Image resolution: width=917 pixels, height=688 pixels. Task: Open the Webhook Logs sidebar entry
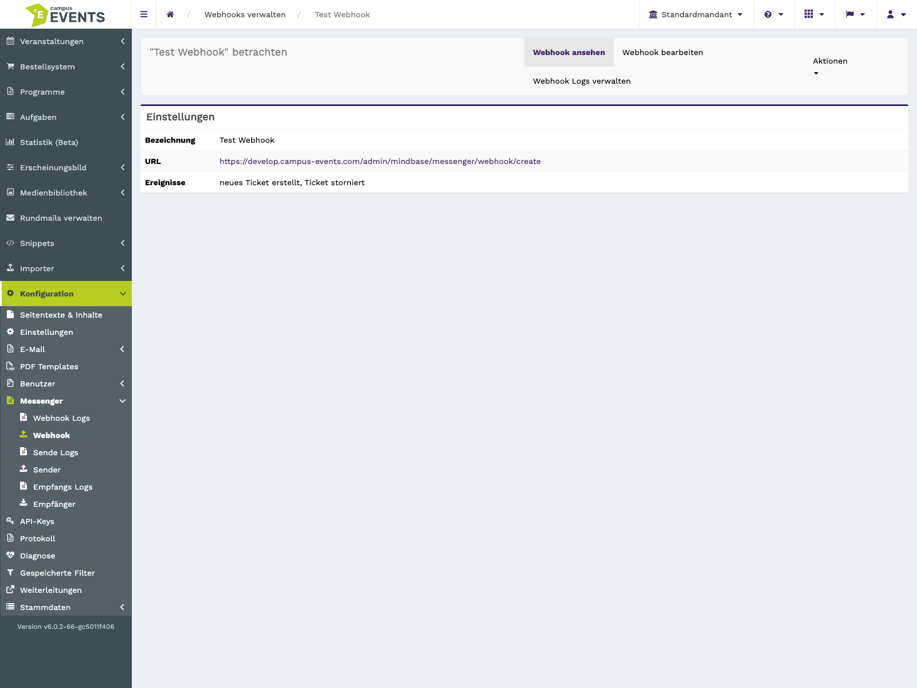tap(66, 418)
